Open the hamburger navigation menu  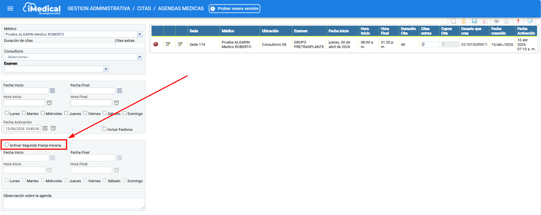point(10,8)
